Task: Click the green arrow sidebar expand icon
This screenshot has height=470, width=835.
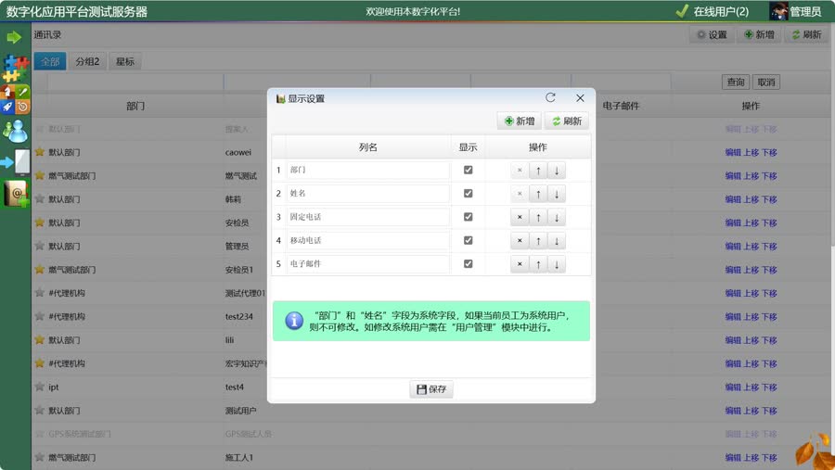Action: coord(14,37)
